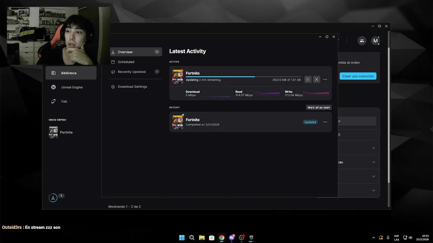The image size is (433, 243).
Task: Expand the bottom filter chevron in the launcher panel
Action: pos(373,190)
